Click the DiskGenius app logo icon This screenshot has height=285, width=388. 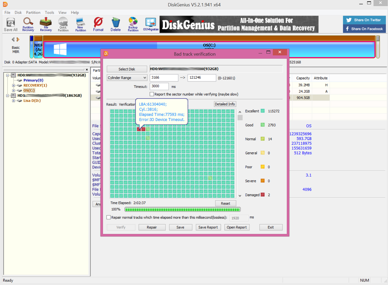(x=5, y=4)
